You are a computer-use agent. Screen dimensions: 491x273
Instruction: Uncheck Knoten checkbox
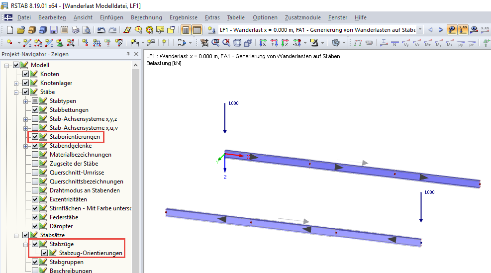point(26,74)
